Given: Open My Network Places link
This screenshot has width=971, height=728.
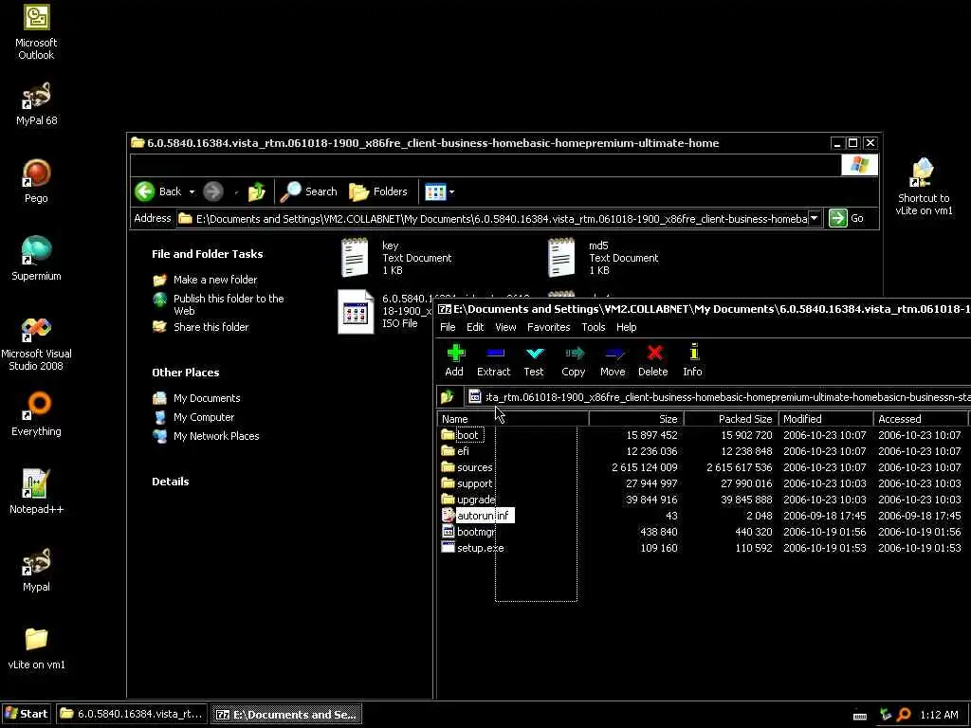Looking at the screenshot, I should tap(206, 436).
